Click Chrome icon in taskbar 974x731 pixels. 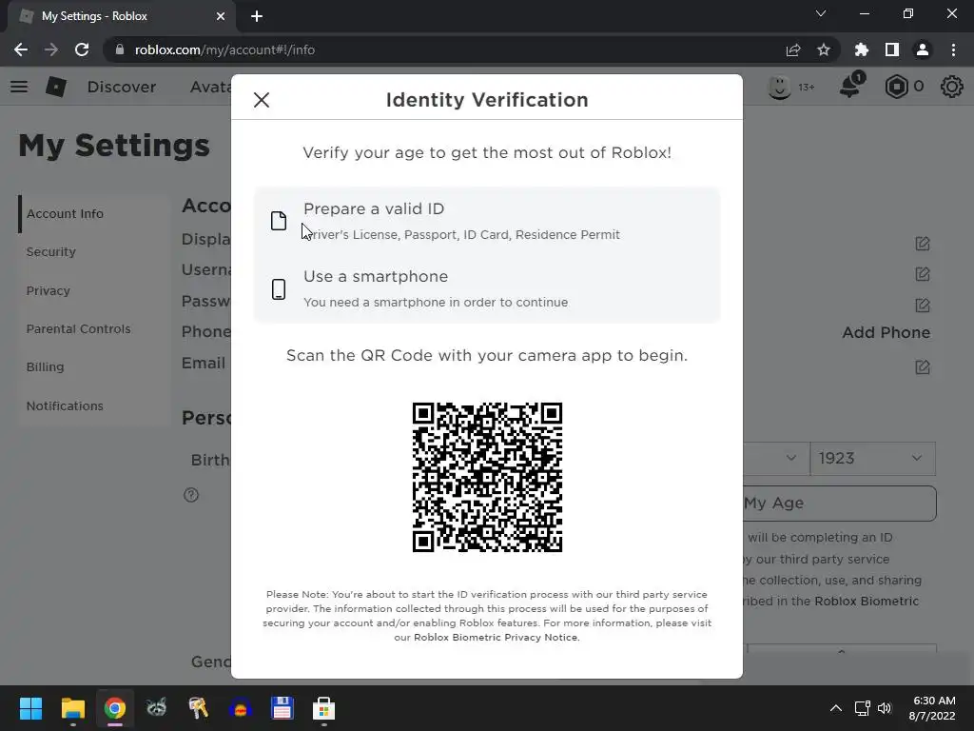coord(115,708)
